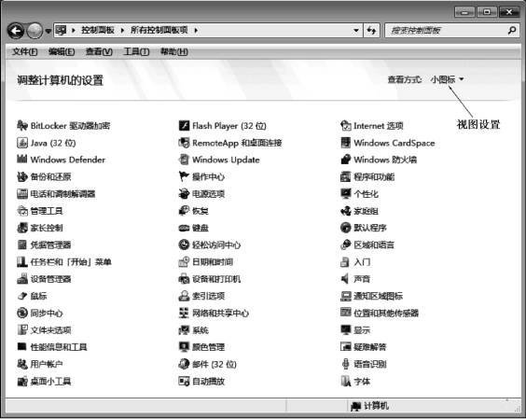Image resolution: width=526 pixels, height=419 pixels.
Task: Refresh the address bar location
Action: (371, 31)
